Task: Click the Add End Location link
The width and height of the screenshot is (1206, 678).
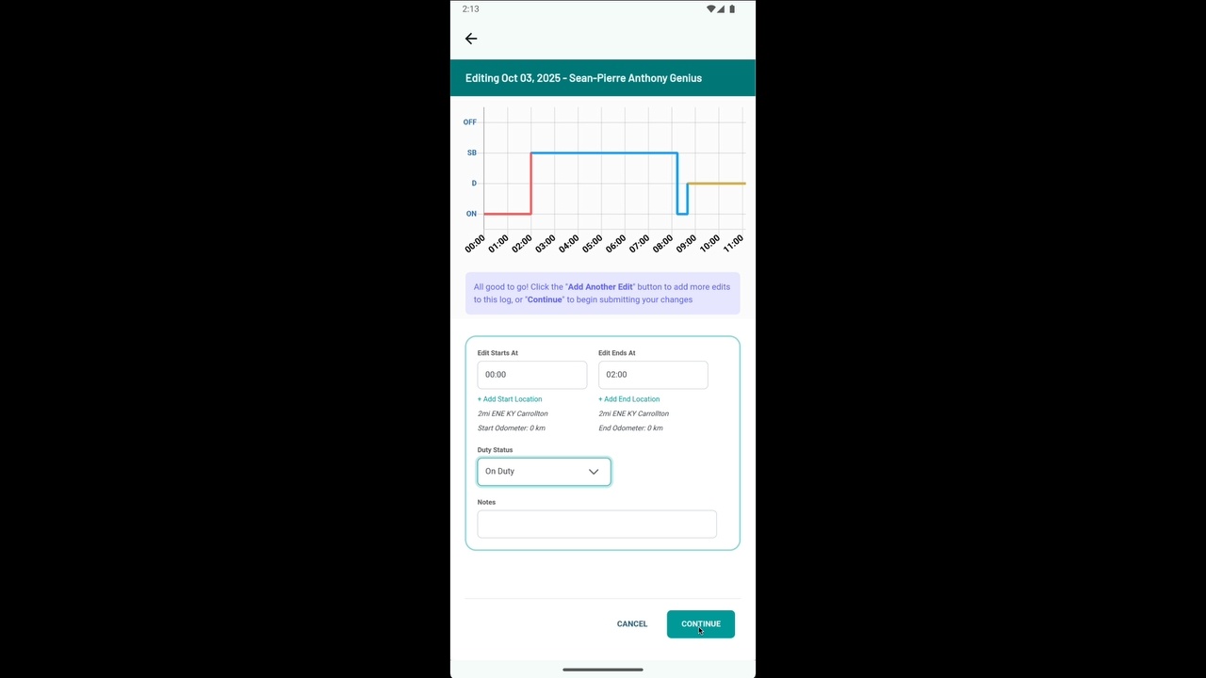Action: [629, 399]
